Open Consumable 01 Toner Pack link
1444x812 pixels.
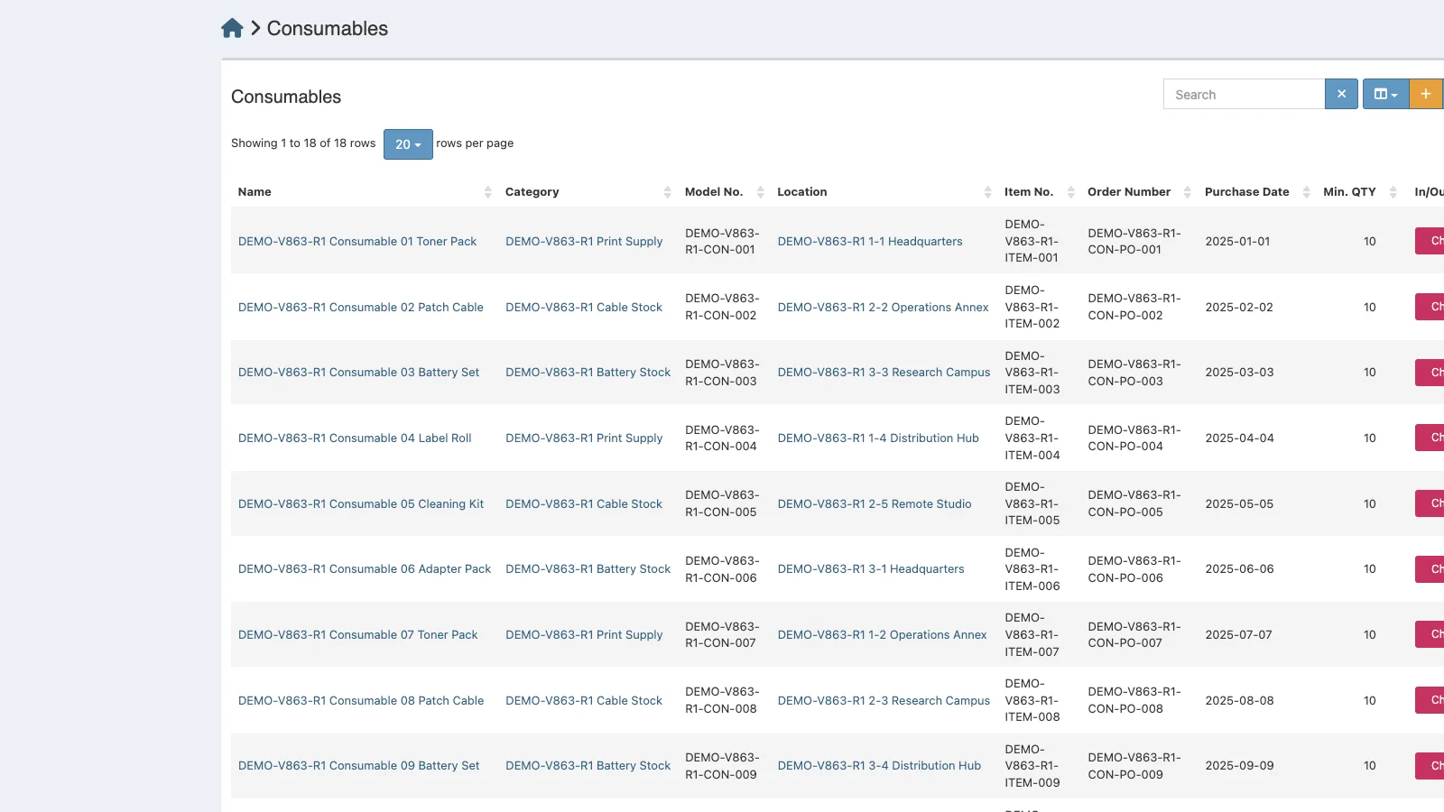click(357, 241)
